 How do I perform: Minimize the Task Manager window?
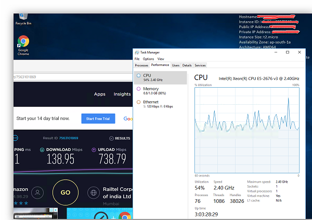(276, 52)
